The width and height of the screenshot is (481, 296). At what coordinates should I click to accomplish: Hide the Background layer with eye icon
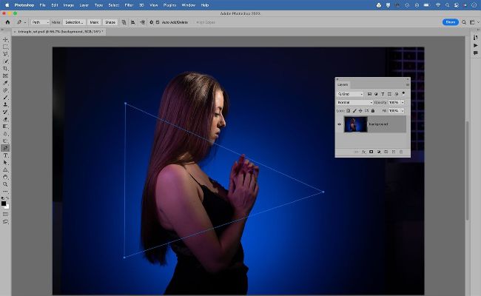[x=340, y=124]
